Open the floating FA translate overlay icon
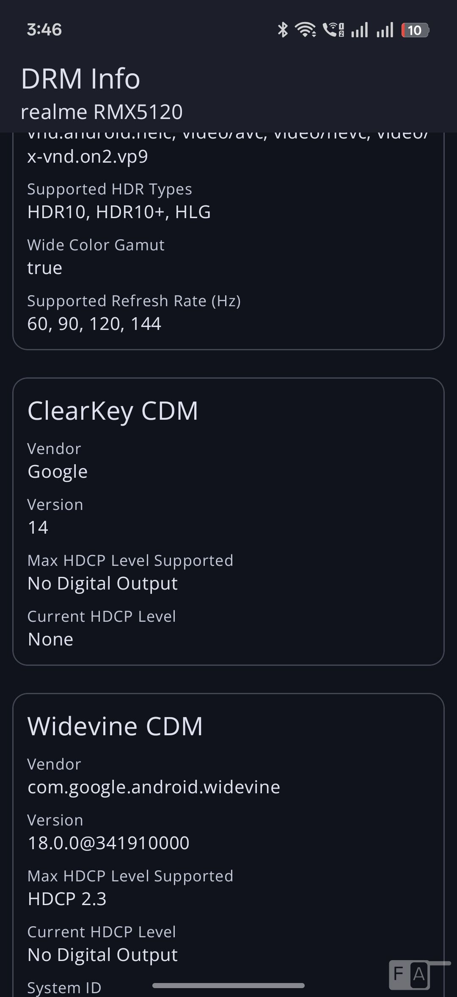Screen dimensions: 457x997 [x=410, y=974]
